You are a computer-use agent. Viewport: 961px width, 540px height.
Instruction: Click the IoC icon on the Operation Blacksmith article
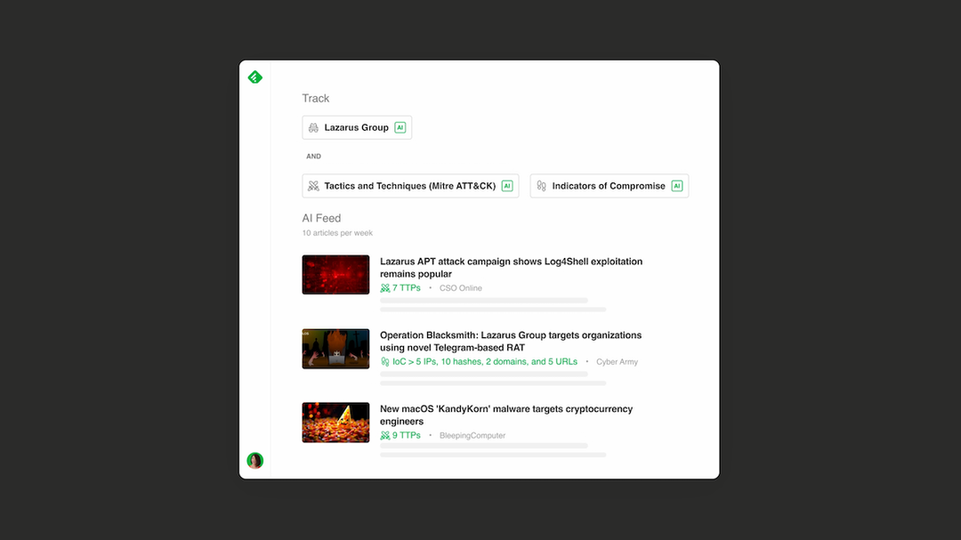[386, 361]
